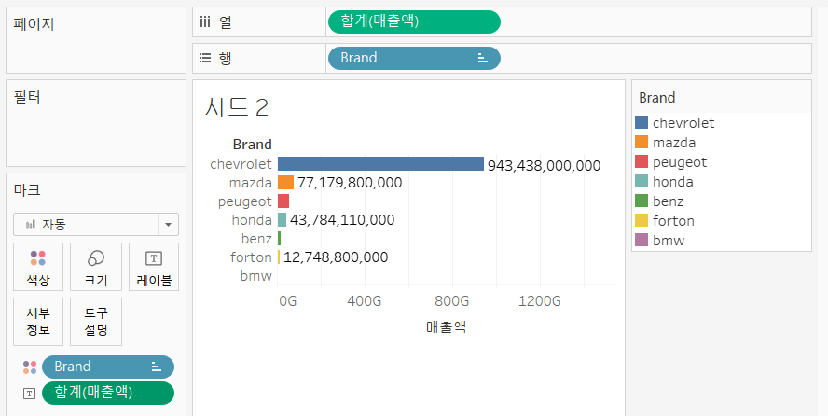Click the dropdown arrow of mark type selector

tap(168, 225)
